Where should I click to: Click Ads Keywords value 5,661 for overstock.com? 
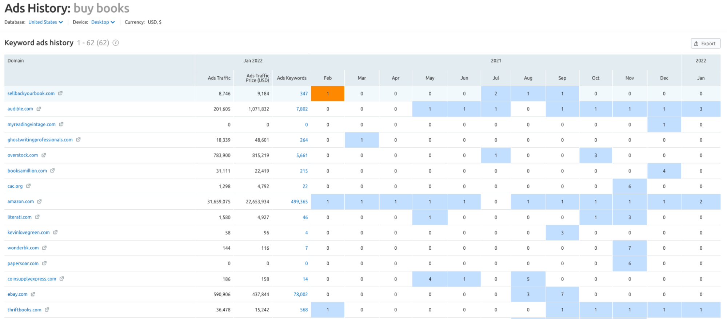pyautogui.click(x=302, y=155)
